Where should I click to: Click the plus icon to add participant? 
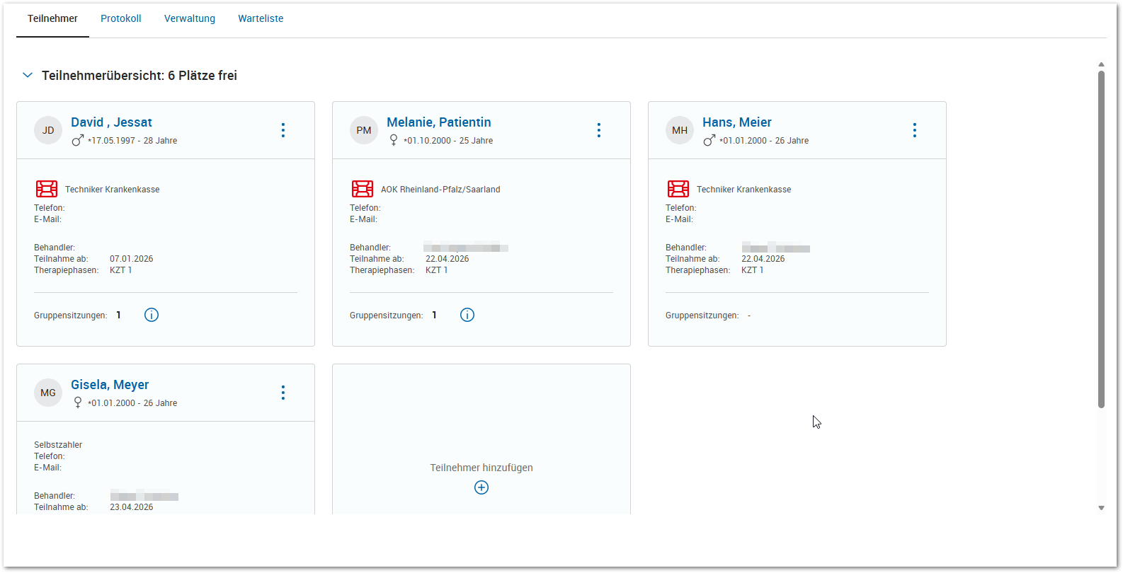pyautogui.click(x=481, y=487)
